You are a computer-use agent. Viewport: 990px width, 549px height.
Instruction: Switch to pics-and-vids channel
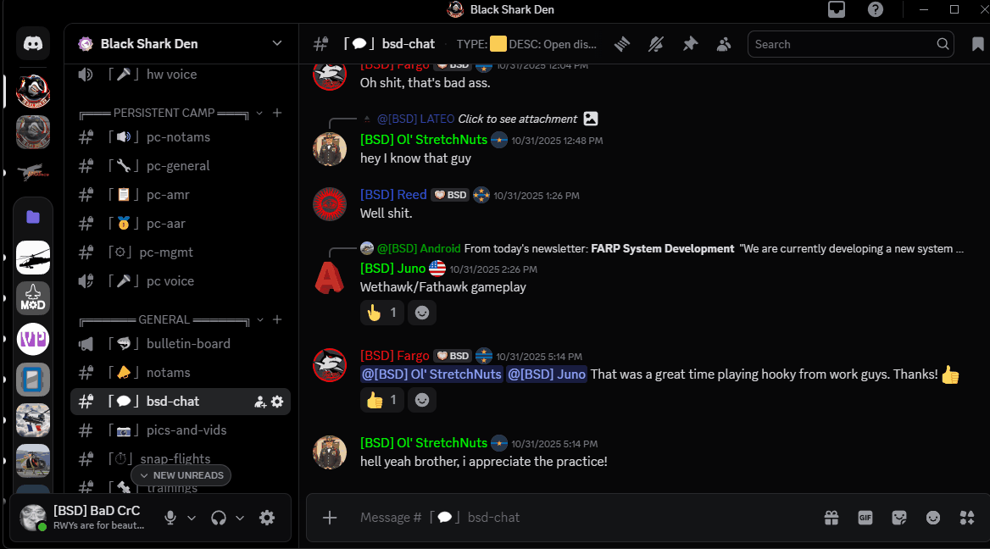tap(186, 430)
